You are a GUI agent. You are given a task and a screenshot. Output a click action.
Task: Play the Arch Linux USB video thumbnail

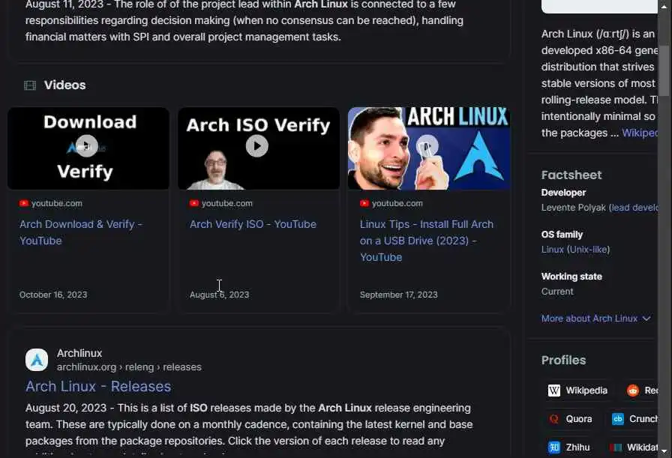(428, 148)
